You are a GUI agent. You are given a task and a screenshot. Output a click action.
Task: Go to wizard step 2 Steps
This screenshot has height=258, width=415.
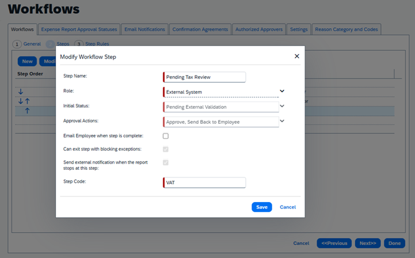(x=58, y=44)
